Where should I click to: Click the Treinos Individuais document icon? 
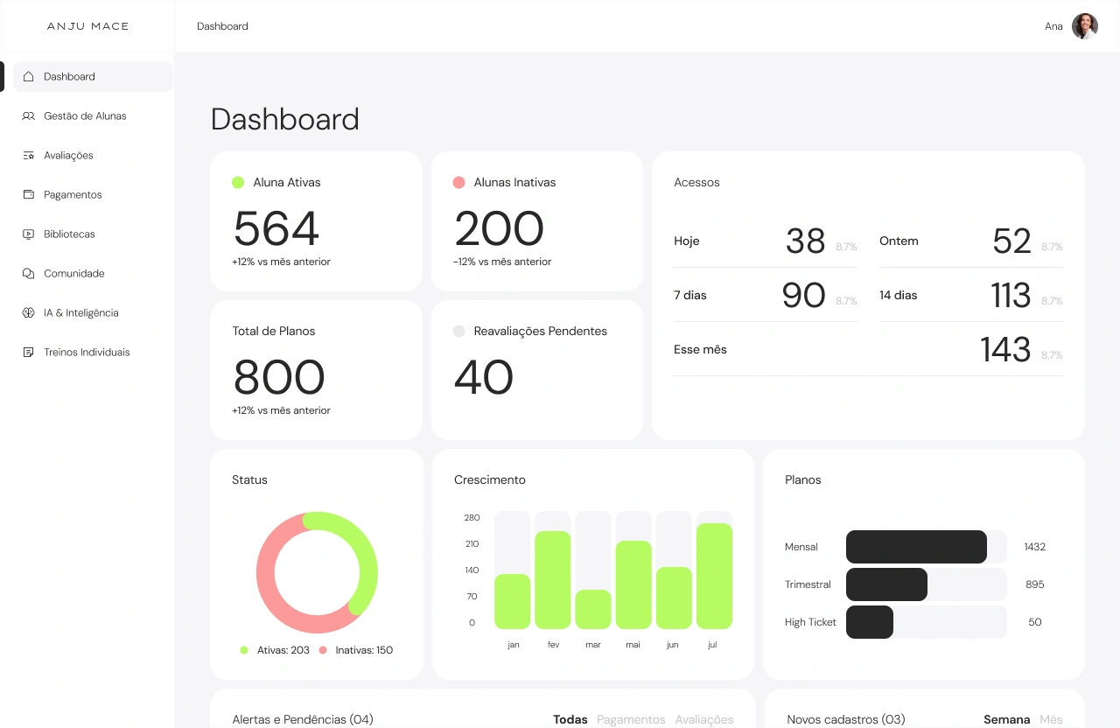pos(28,353)
